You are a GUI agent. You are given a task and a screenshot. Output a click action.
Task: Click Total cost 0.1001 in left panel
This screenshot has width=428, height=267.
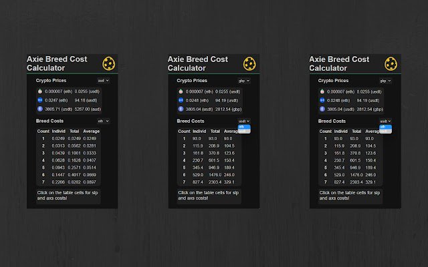tap(74, 153)
